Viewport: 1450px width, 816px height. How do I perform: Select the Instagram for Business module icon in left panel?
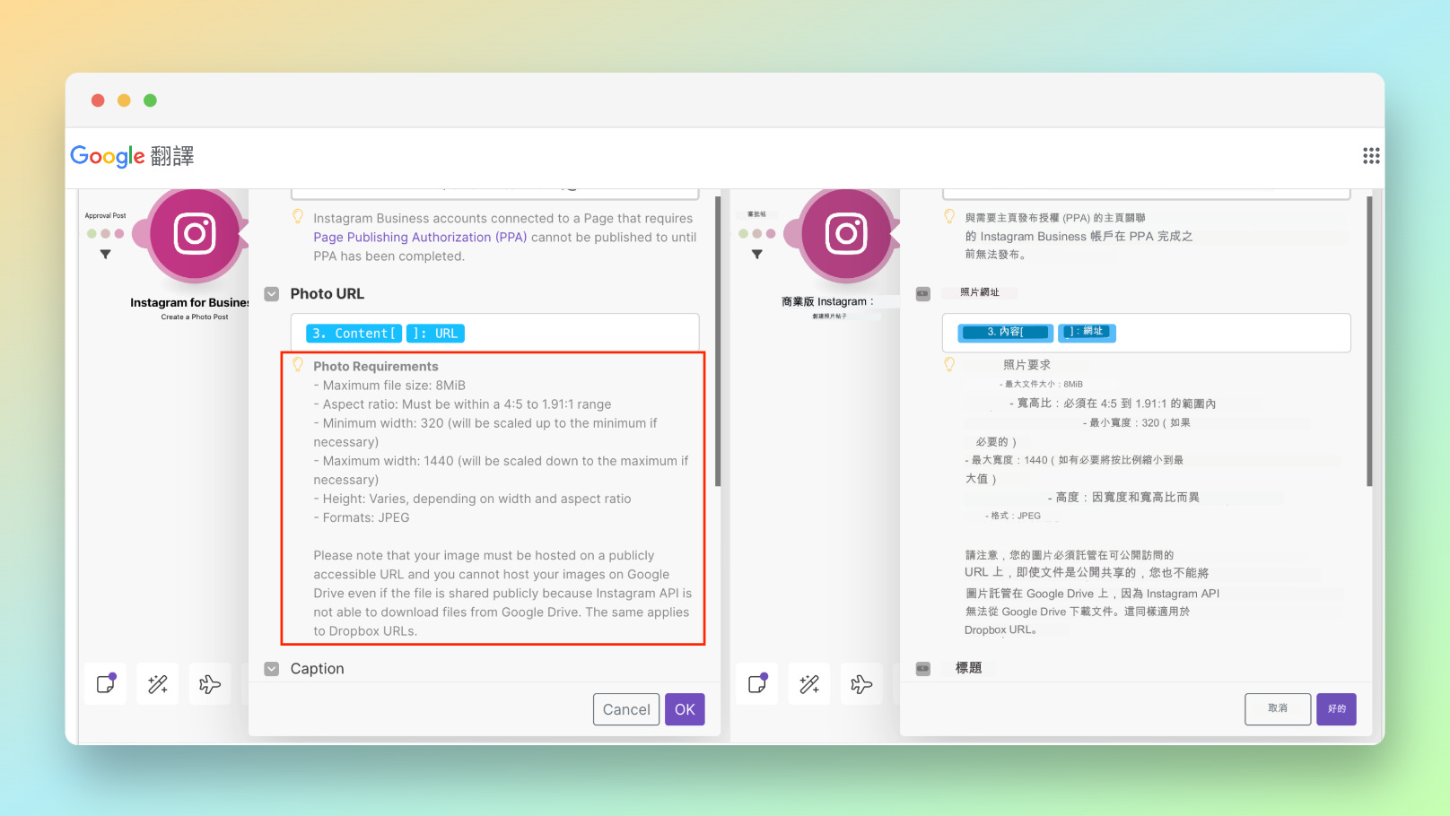pyautogui.click(x=195, y=234)
